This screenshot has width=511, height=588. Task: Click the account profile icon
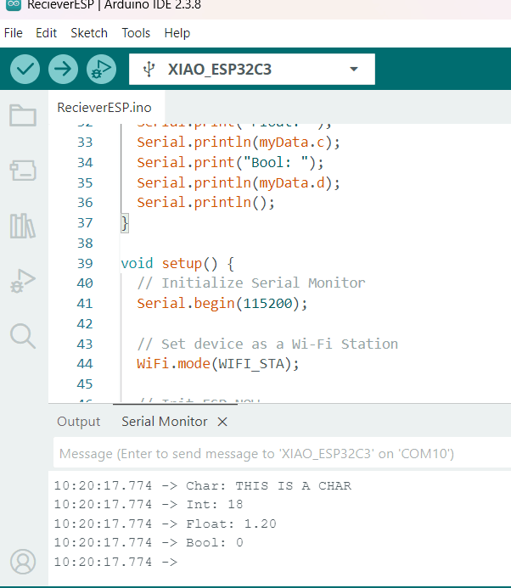click(x=23, y=562)
